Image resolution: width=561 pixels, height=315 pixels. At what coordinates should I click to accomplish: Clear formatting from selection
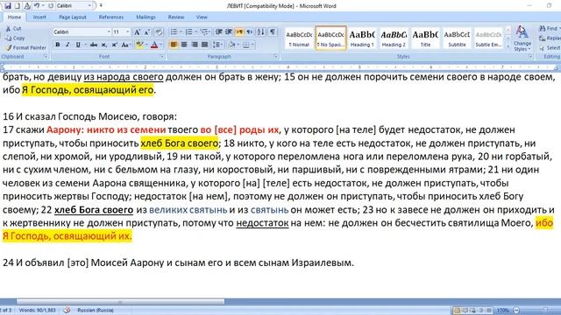click(x=160, y=32)
